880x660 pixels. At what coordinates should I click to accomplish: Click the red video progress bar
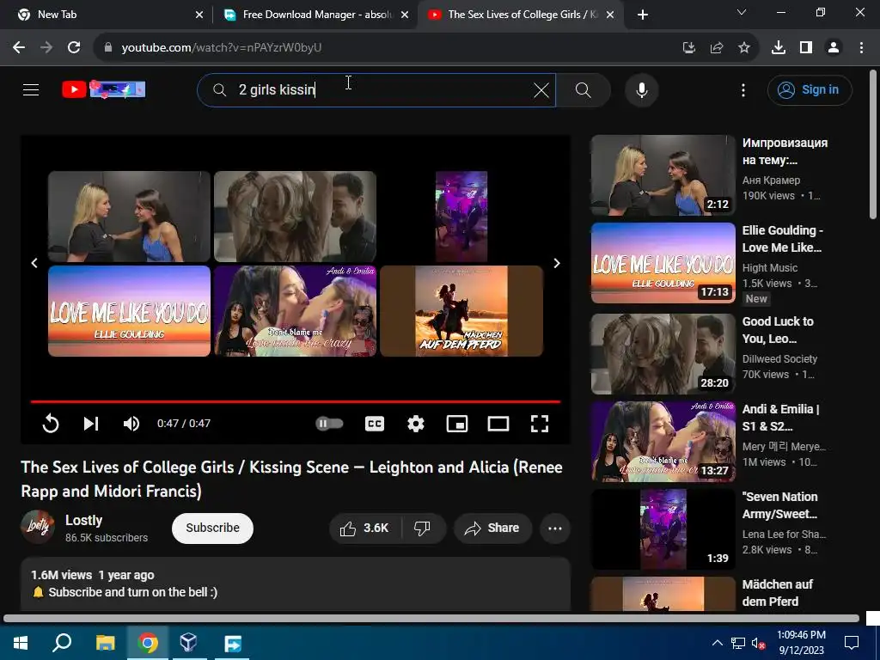[x=296, y=402]
